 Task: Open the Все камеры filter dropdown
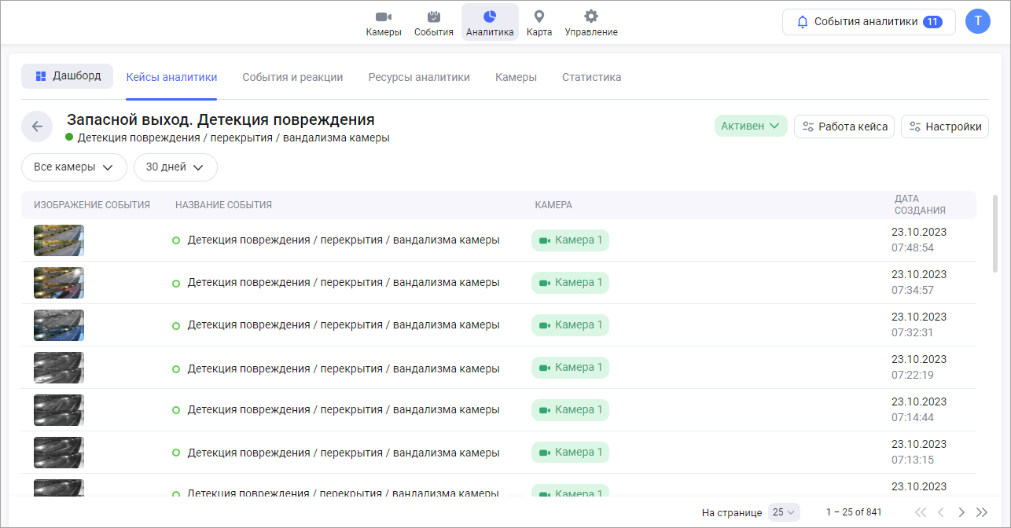click(x=74, y=167)
